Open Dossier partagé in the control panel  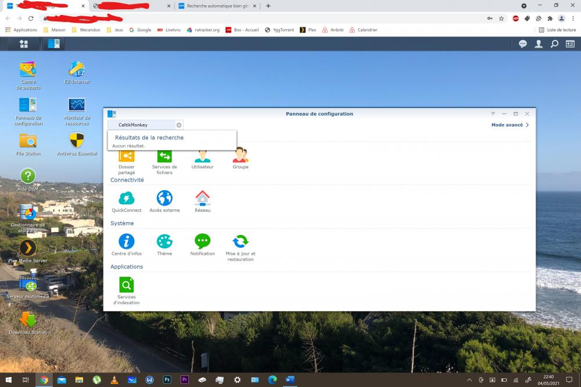126,162
